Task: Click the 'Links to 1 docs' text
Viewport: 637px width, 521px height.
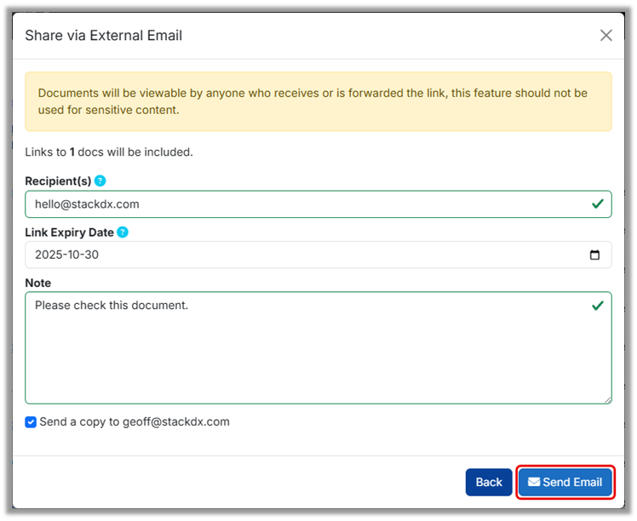Action: [109, 152]
